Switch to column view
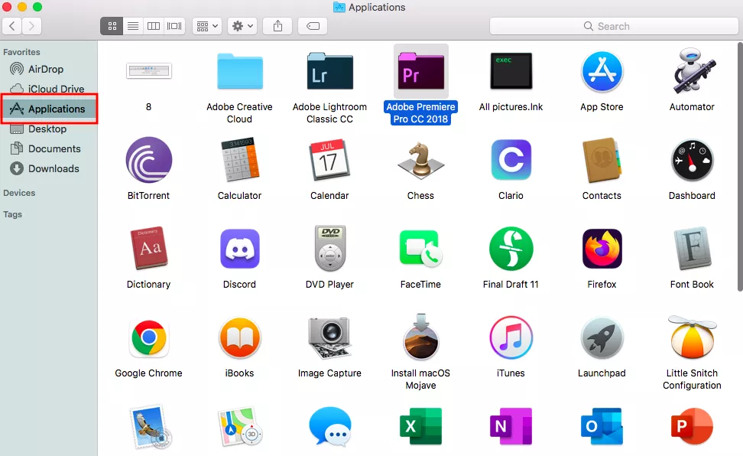743x456 pixels. click(x=154, y=26)
